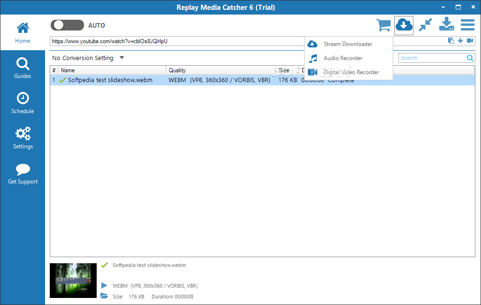Screen dimensions: 481x305
Task: Click the import download tray icon
Action: click(446, 24)
